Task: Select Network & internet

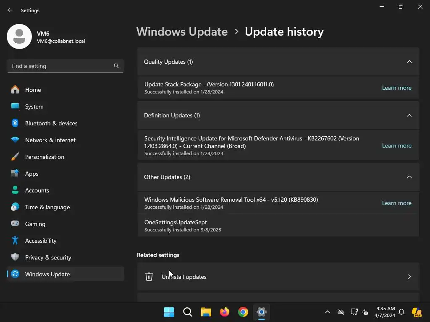Action: point(65,140)
